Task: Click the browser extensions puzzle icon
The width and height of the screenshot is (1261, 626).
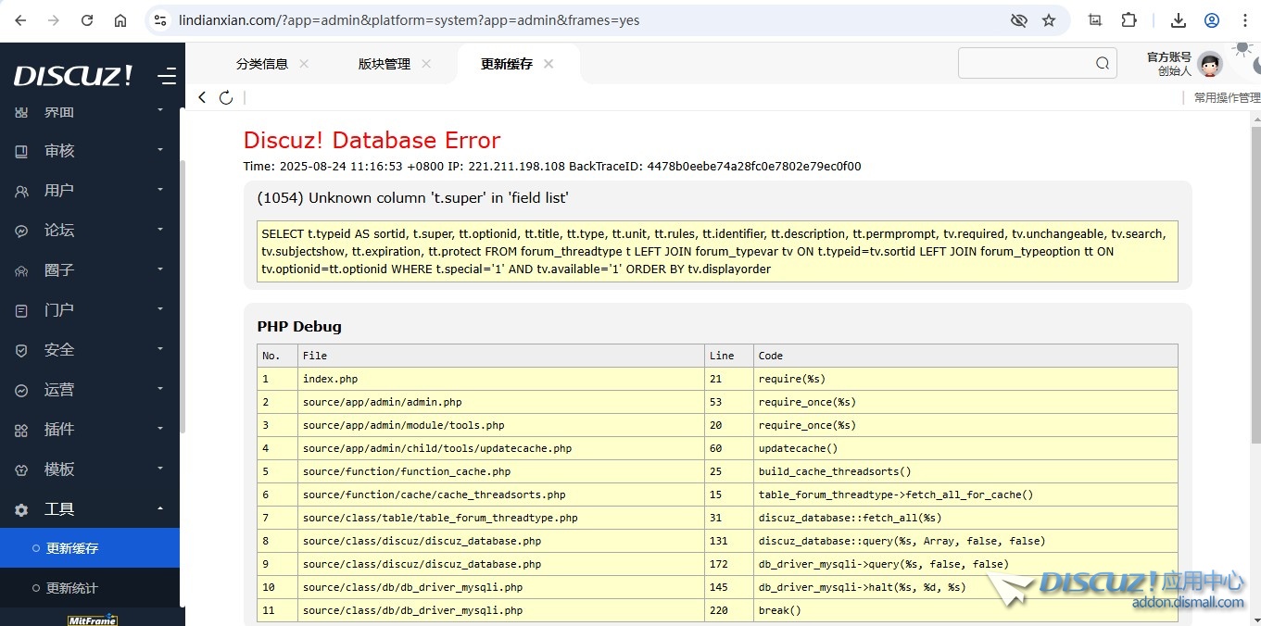Action: coord(1129,20)
